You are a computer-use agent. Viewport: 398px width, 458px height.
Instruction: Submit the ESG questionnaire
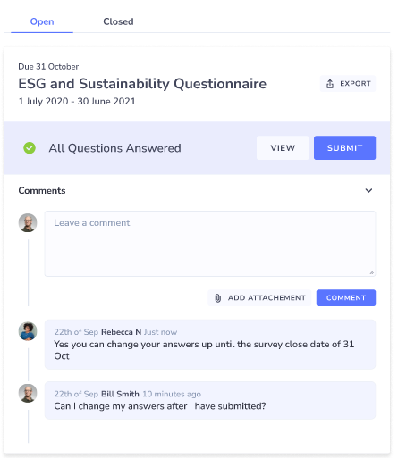pyautogui.click(x=344, y=148)
